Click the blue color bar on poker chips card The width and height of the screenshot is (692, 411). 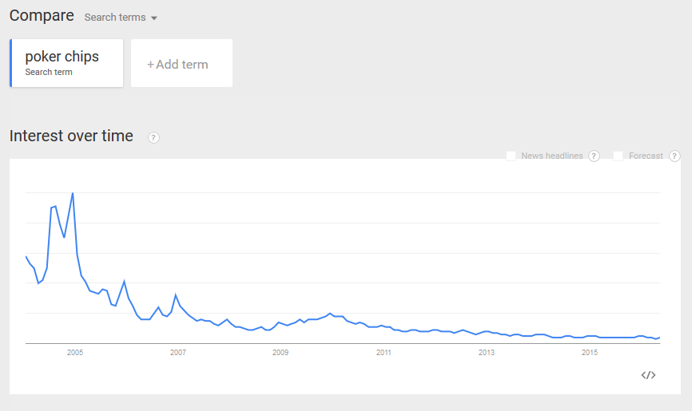tap(11, 63)
